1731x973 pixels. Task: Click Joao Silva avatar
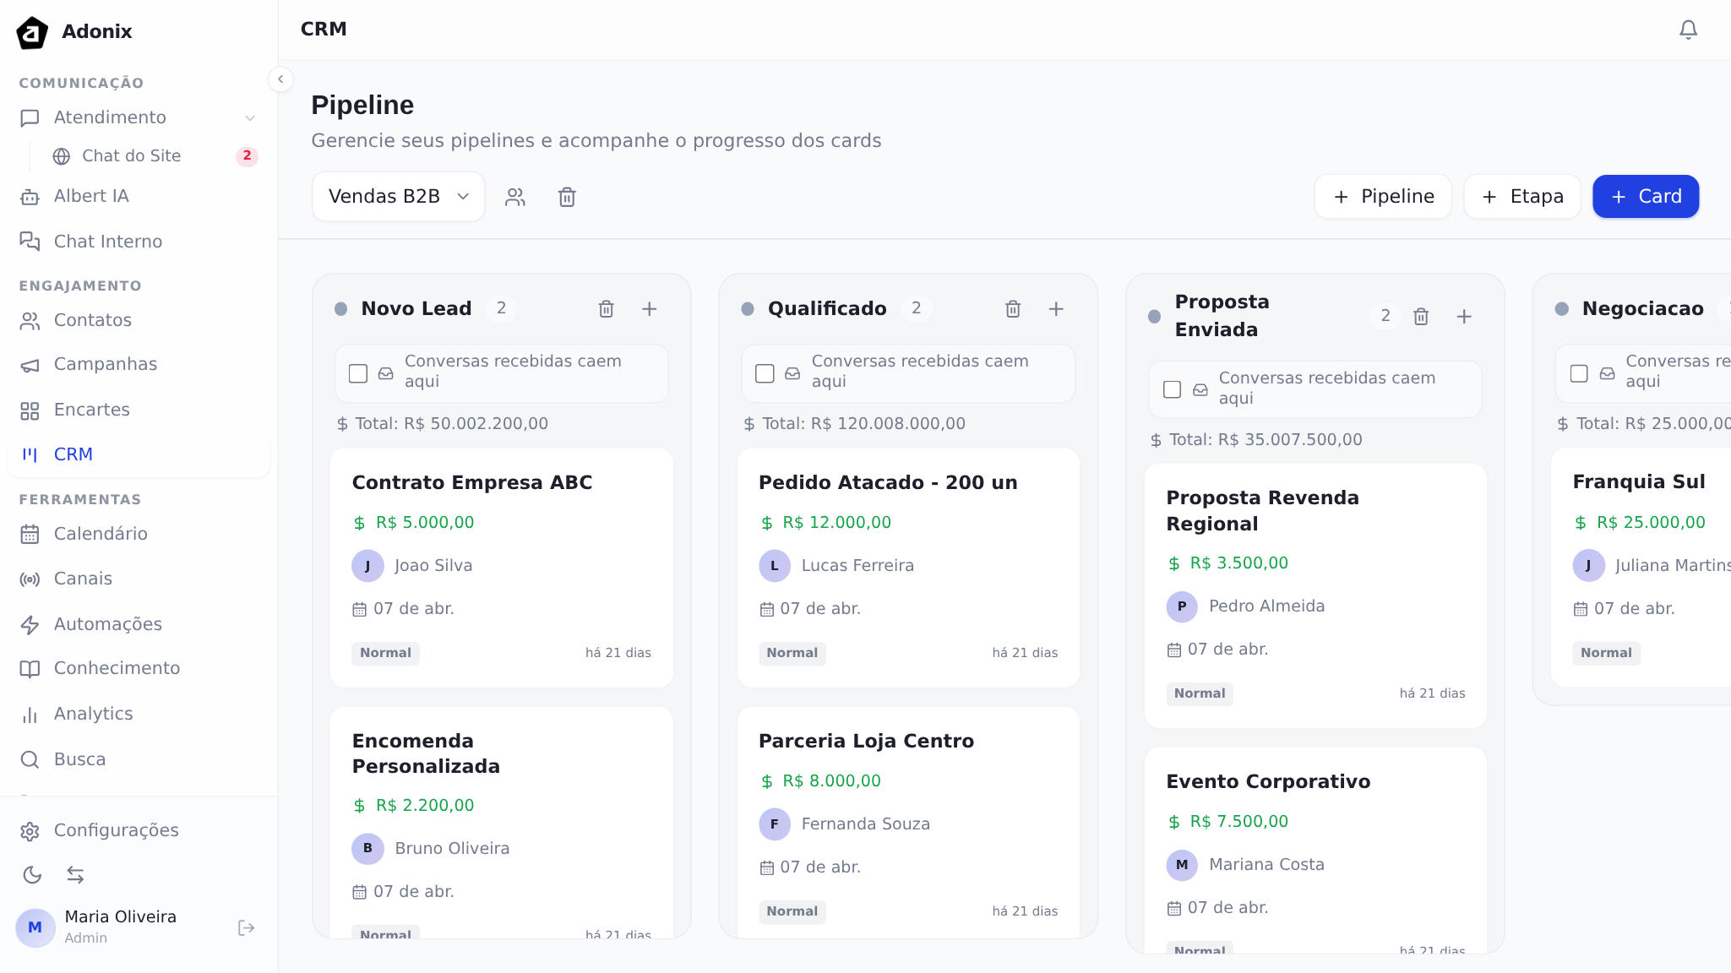pyautogui.click(x=367, y=566)
